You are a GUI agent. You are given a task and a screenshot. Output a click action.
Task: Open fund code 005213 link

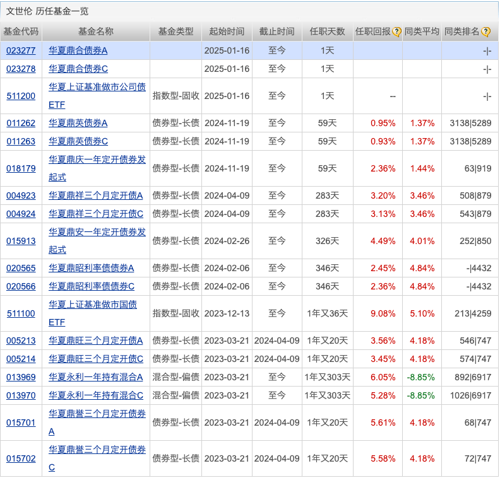(21, 341)
